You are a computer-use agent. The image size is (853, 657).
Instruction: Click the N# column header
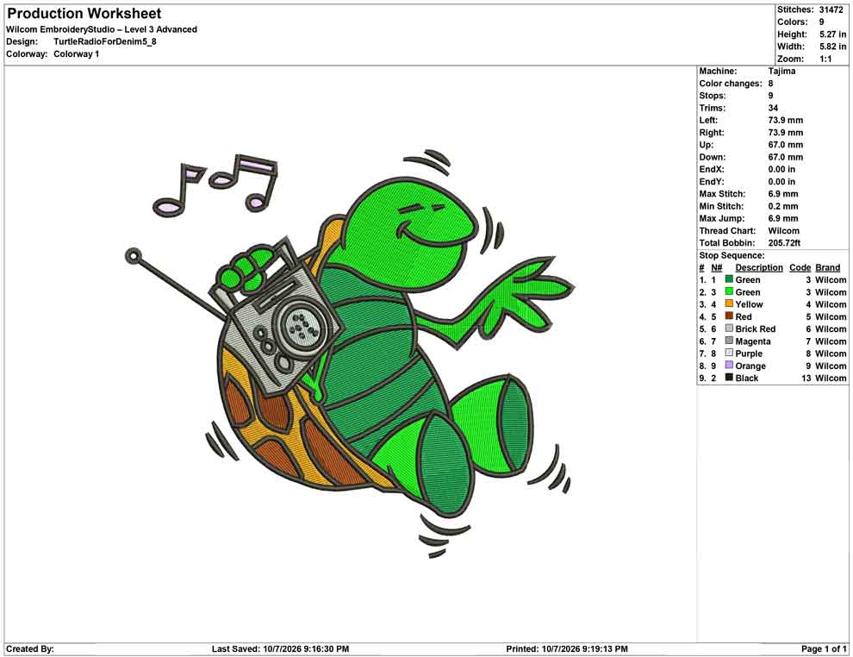click(x=717, y=267)
